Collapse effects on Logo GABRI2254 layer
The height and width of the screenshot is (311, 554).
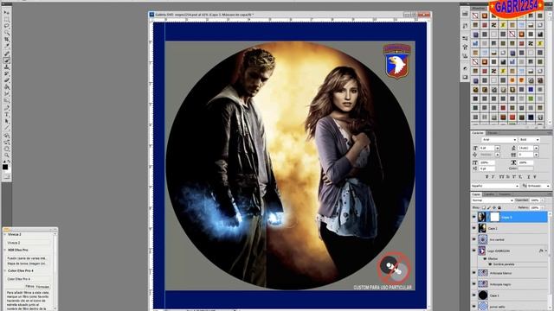coord(546,251)
